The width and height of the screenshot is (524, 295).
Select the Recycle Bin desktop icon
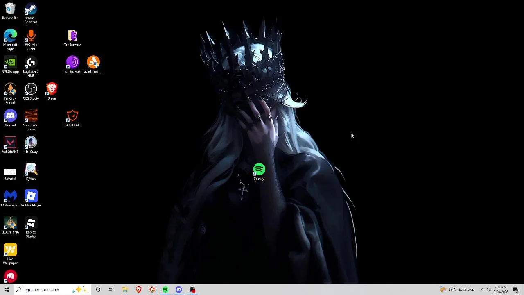[x=10, y=11]
